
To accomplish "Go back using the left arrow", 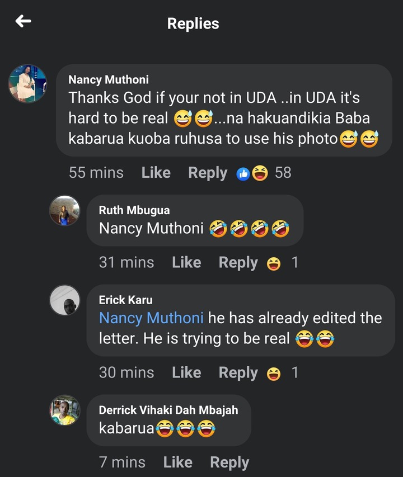I will pos(23,21).
